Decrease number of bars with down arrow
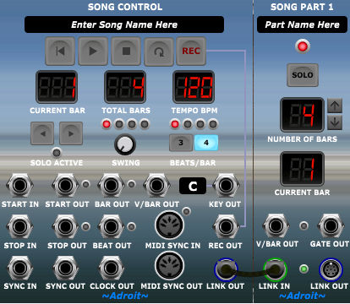The height and width of the screenshot is (304, 350). coord(335,122)
